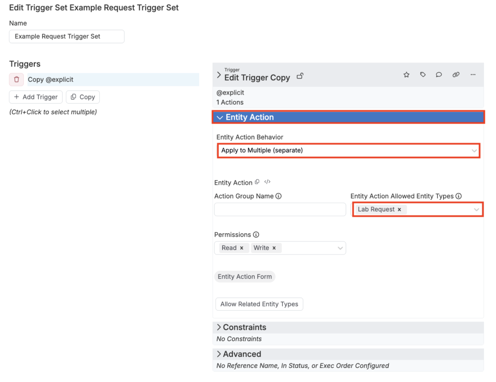Open tags via the tag icon
This screenshot has height=382, width=496.
(423, 75)
